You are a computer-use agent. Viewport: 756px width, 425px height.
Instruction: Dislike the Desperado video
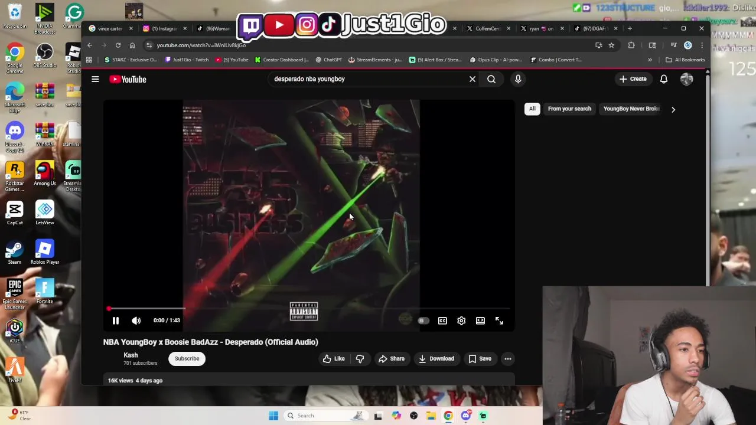pos(360,358)
